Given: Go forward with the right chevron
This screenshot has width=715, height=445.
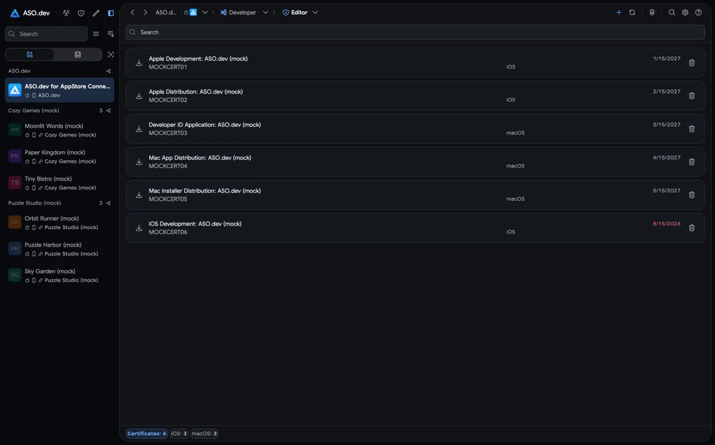Looking at the screenshot, I should (145, 12).
